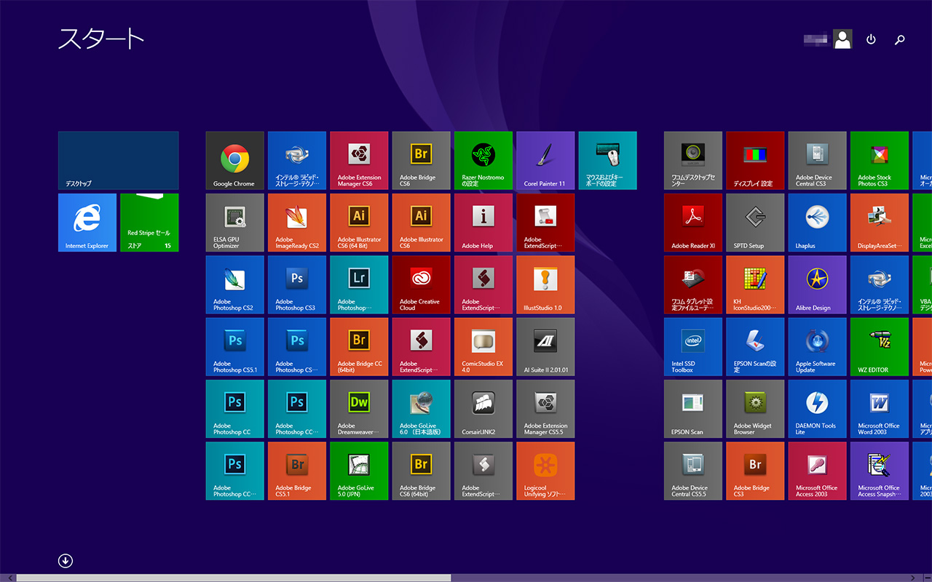Open Adobe Stock Photos CS3
The image size is (932, 582).
pos(880,161)
